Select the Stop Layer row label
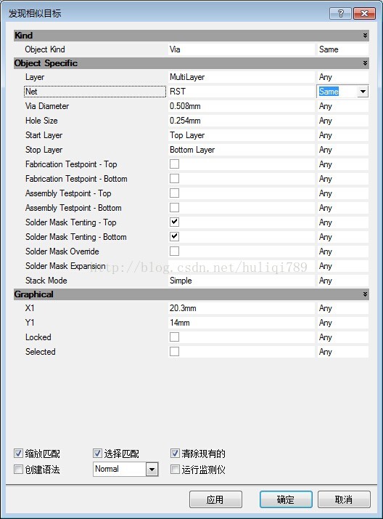 pyautogui.click(x=44, y=150)
